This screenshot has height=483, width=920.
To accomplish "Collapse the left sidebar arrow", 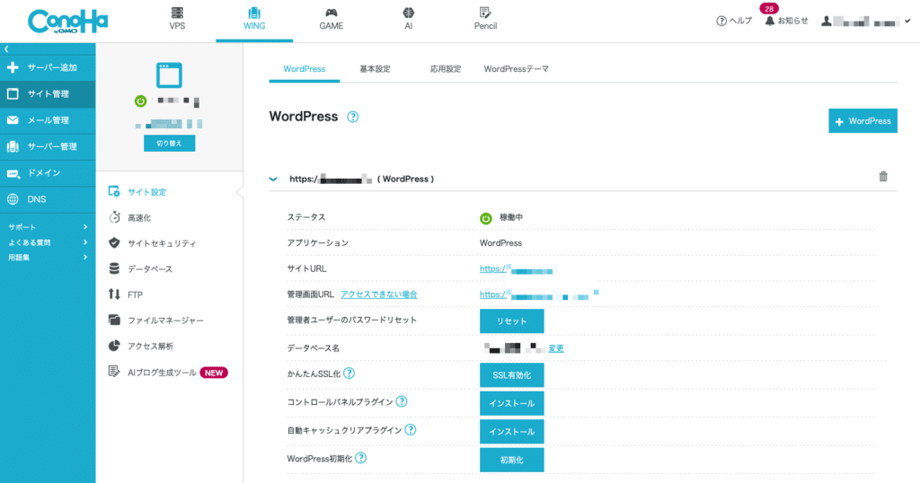I will click(x=6, y=49).
